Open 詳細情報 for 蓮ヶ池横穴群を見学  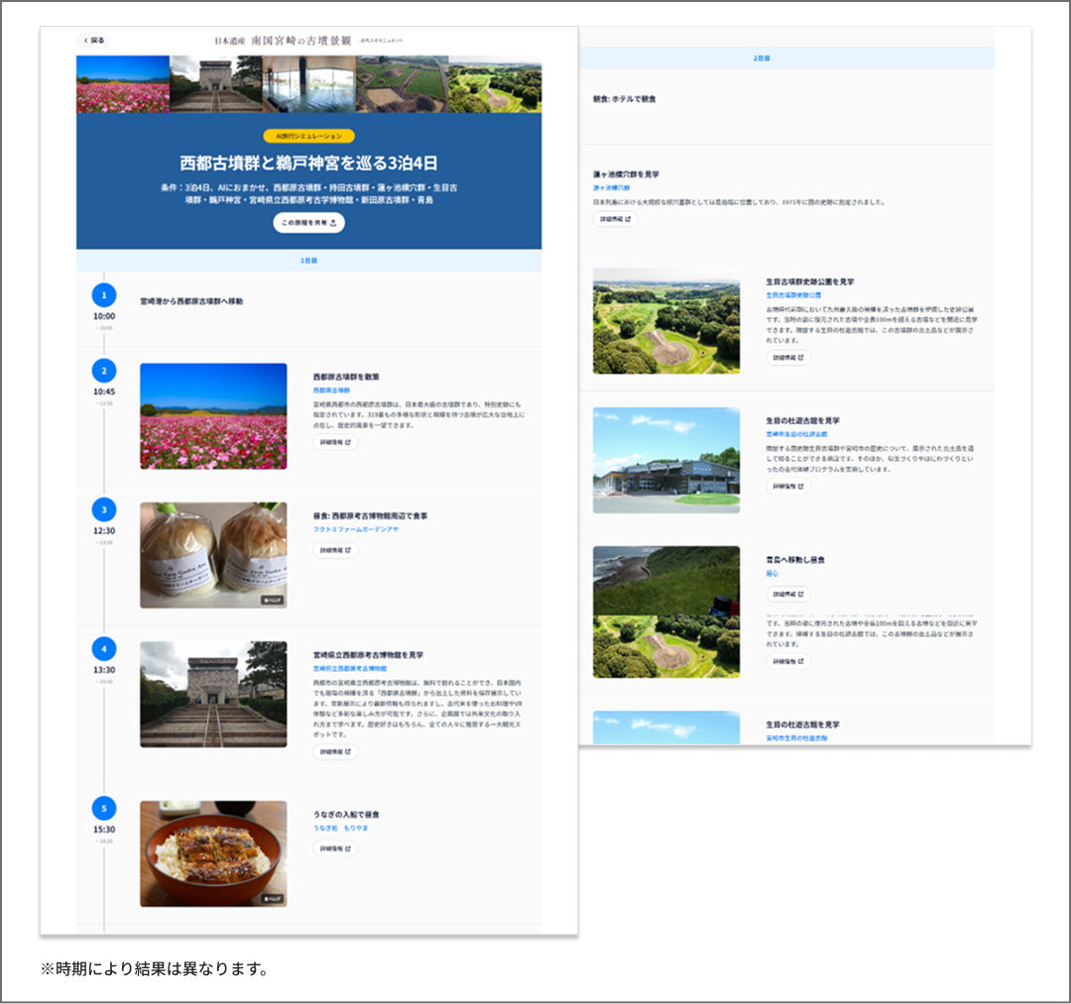point(615,219)
